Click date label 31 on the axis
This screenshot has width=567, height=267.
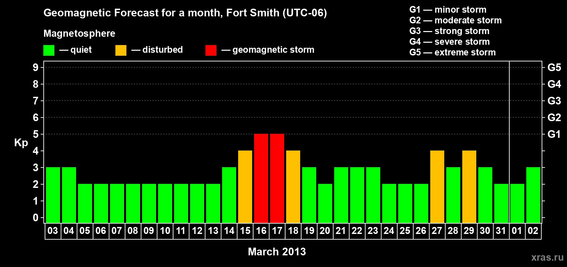coord(501,231)
